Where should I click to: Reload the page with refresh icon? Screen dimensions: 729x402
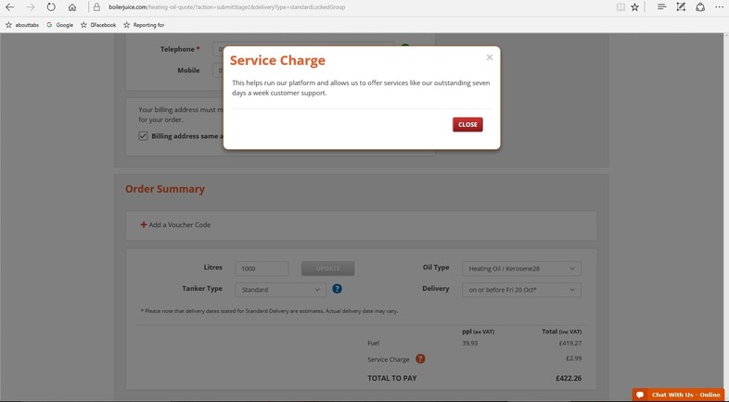click(51, 7)
